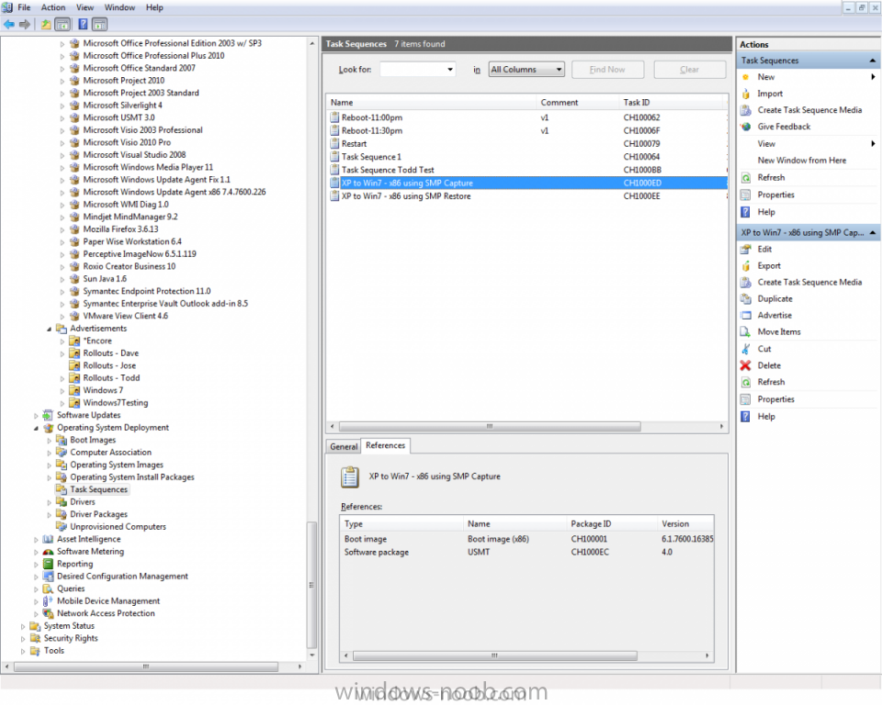Expand the Tools tree node
The width and height of the screenshot is (882, 705).
point(23,651)
